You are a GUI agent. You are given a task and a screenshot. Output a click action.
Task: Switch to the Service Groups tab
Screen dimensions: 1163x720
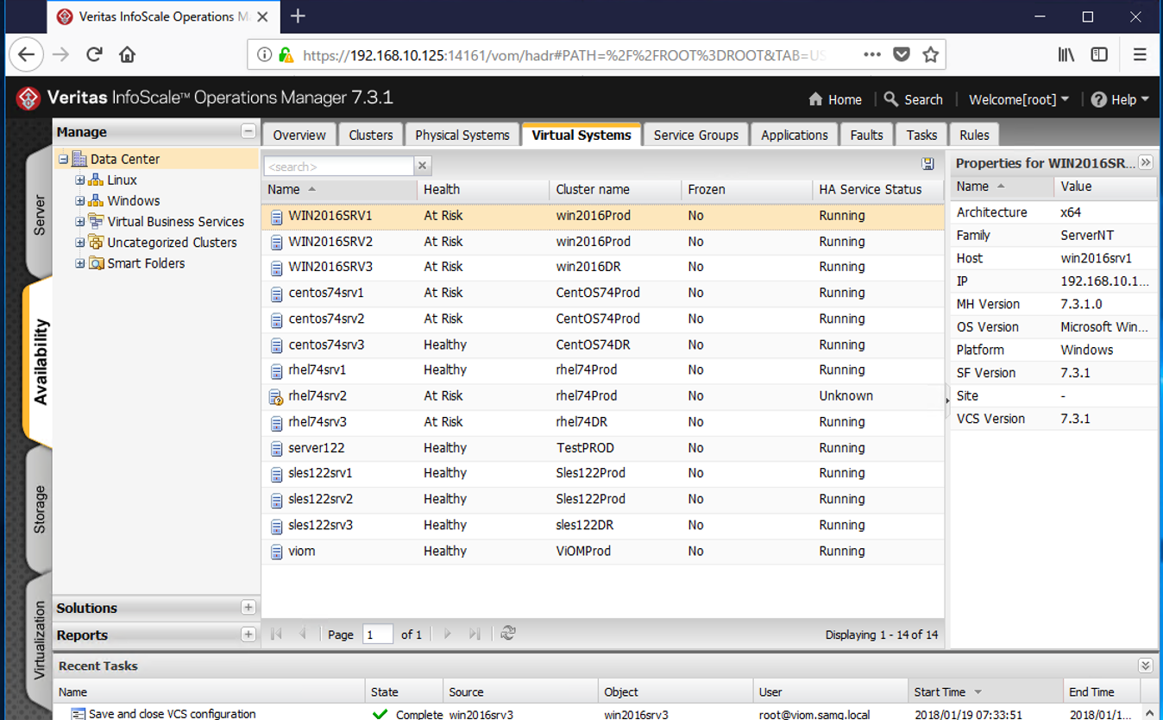pos(696,135)
